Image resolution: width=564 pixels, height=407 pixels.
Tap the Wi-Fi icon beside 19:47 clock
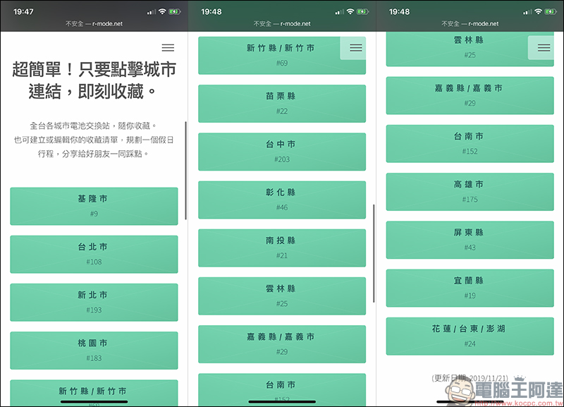click(x=162, y=12)
